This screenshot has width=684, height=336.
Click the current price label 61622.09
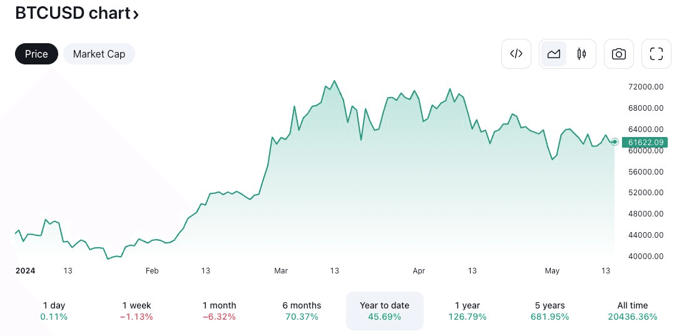click(645, 142)
